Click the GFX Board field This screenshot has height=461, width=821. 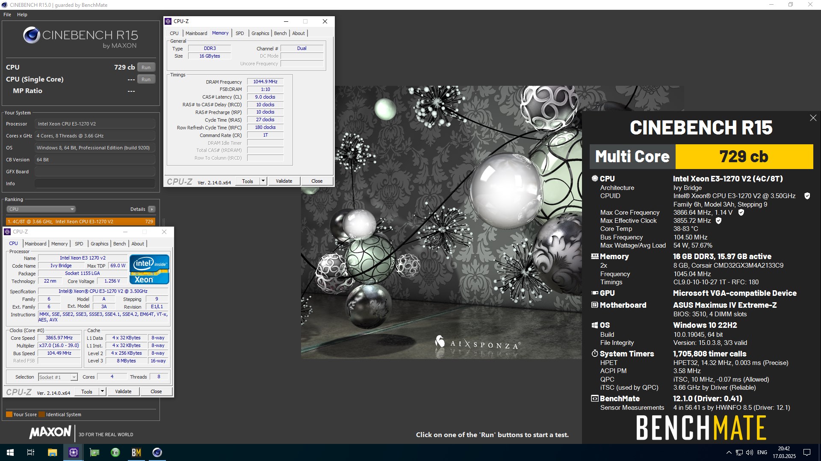(95, 172)
